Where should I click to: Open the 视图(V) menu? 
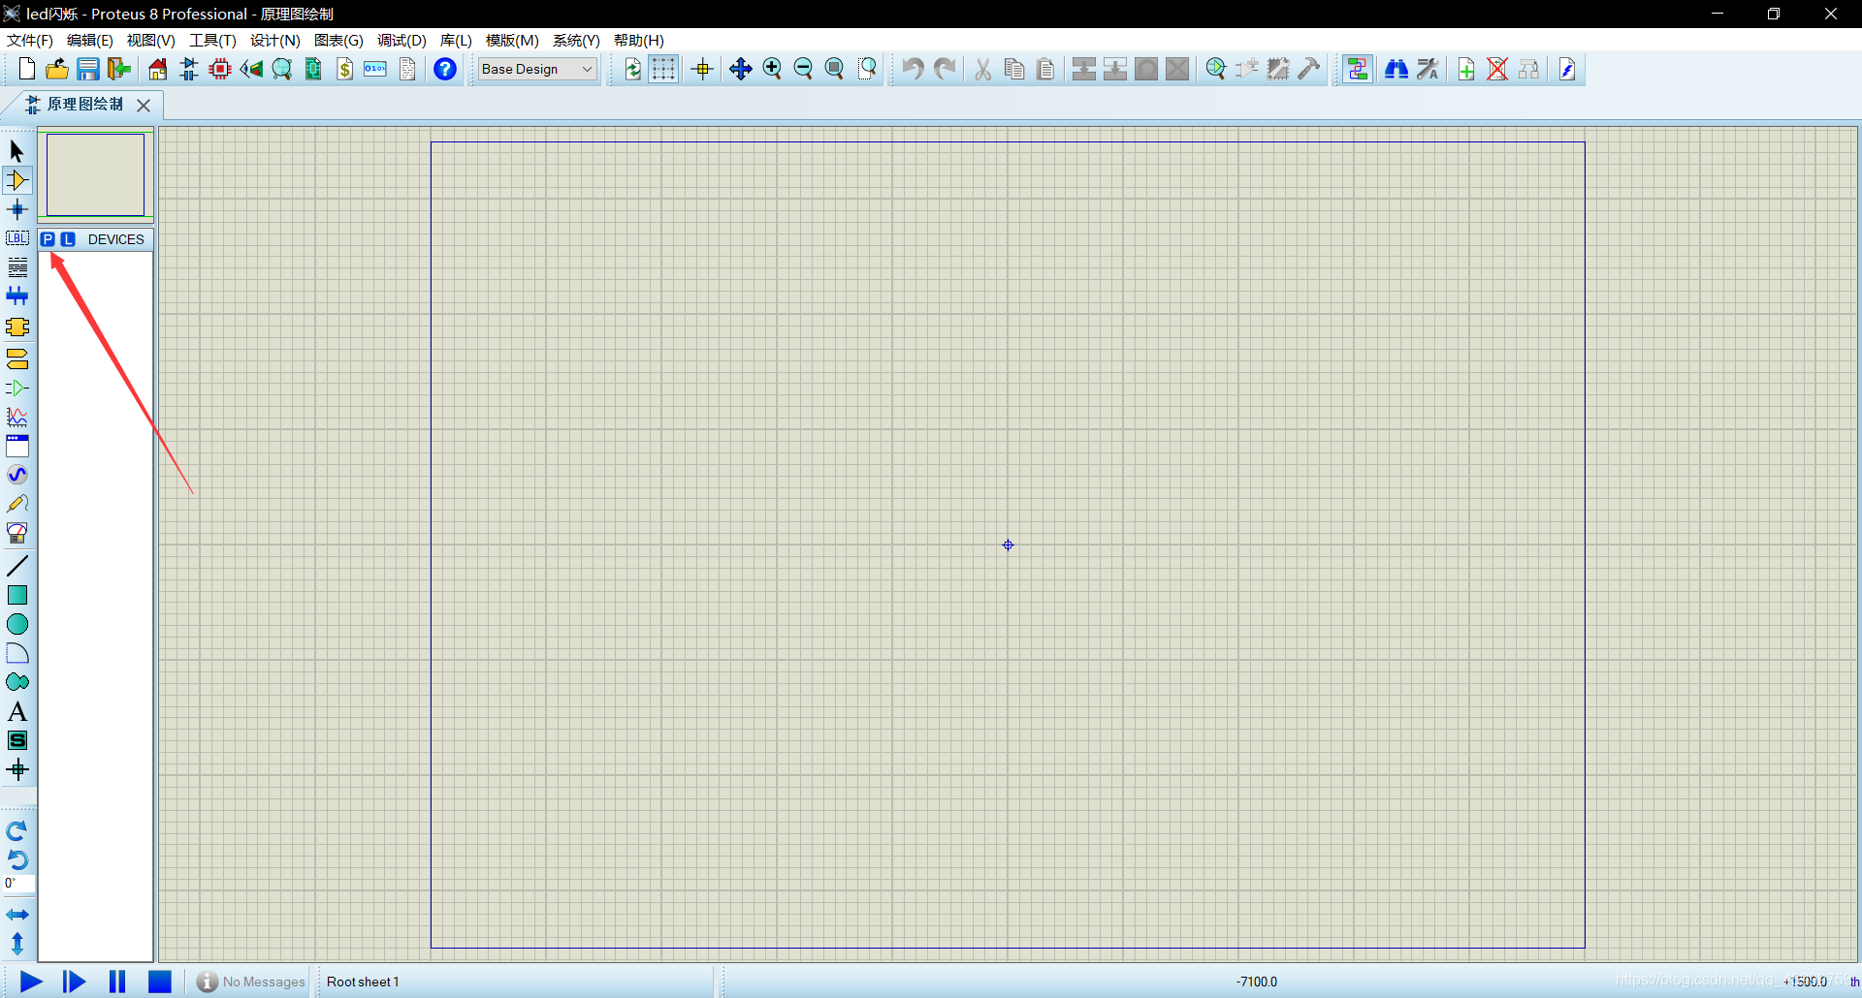point(150,40)
